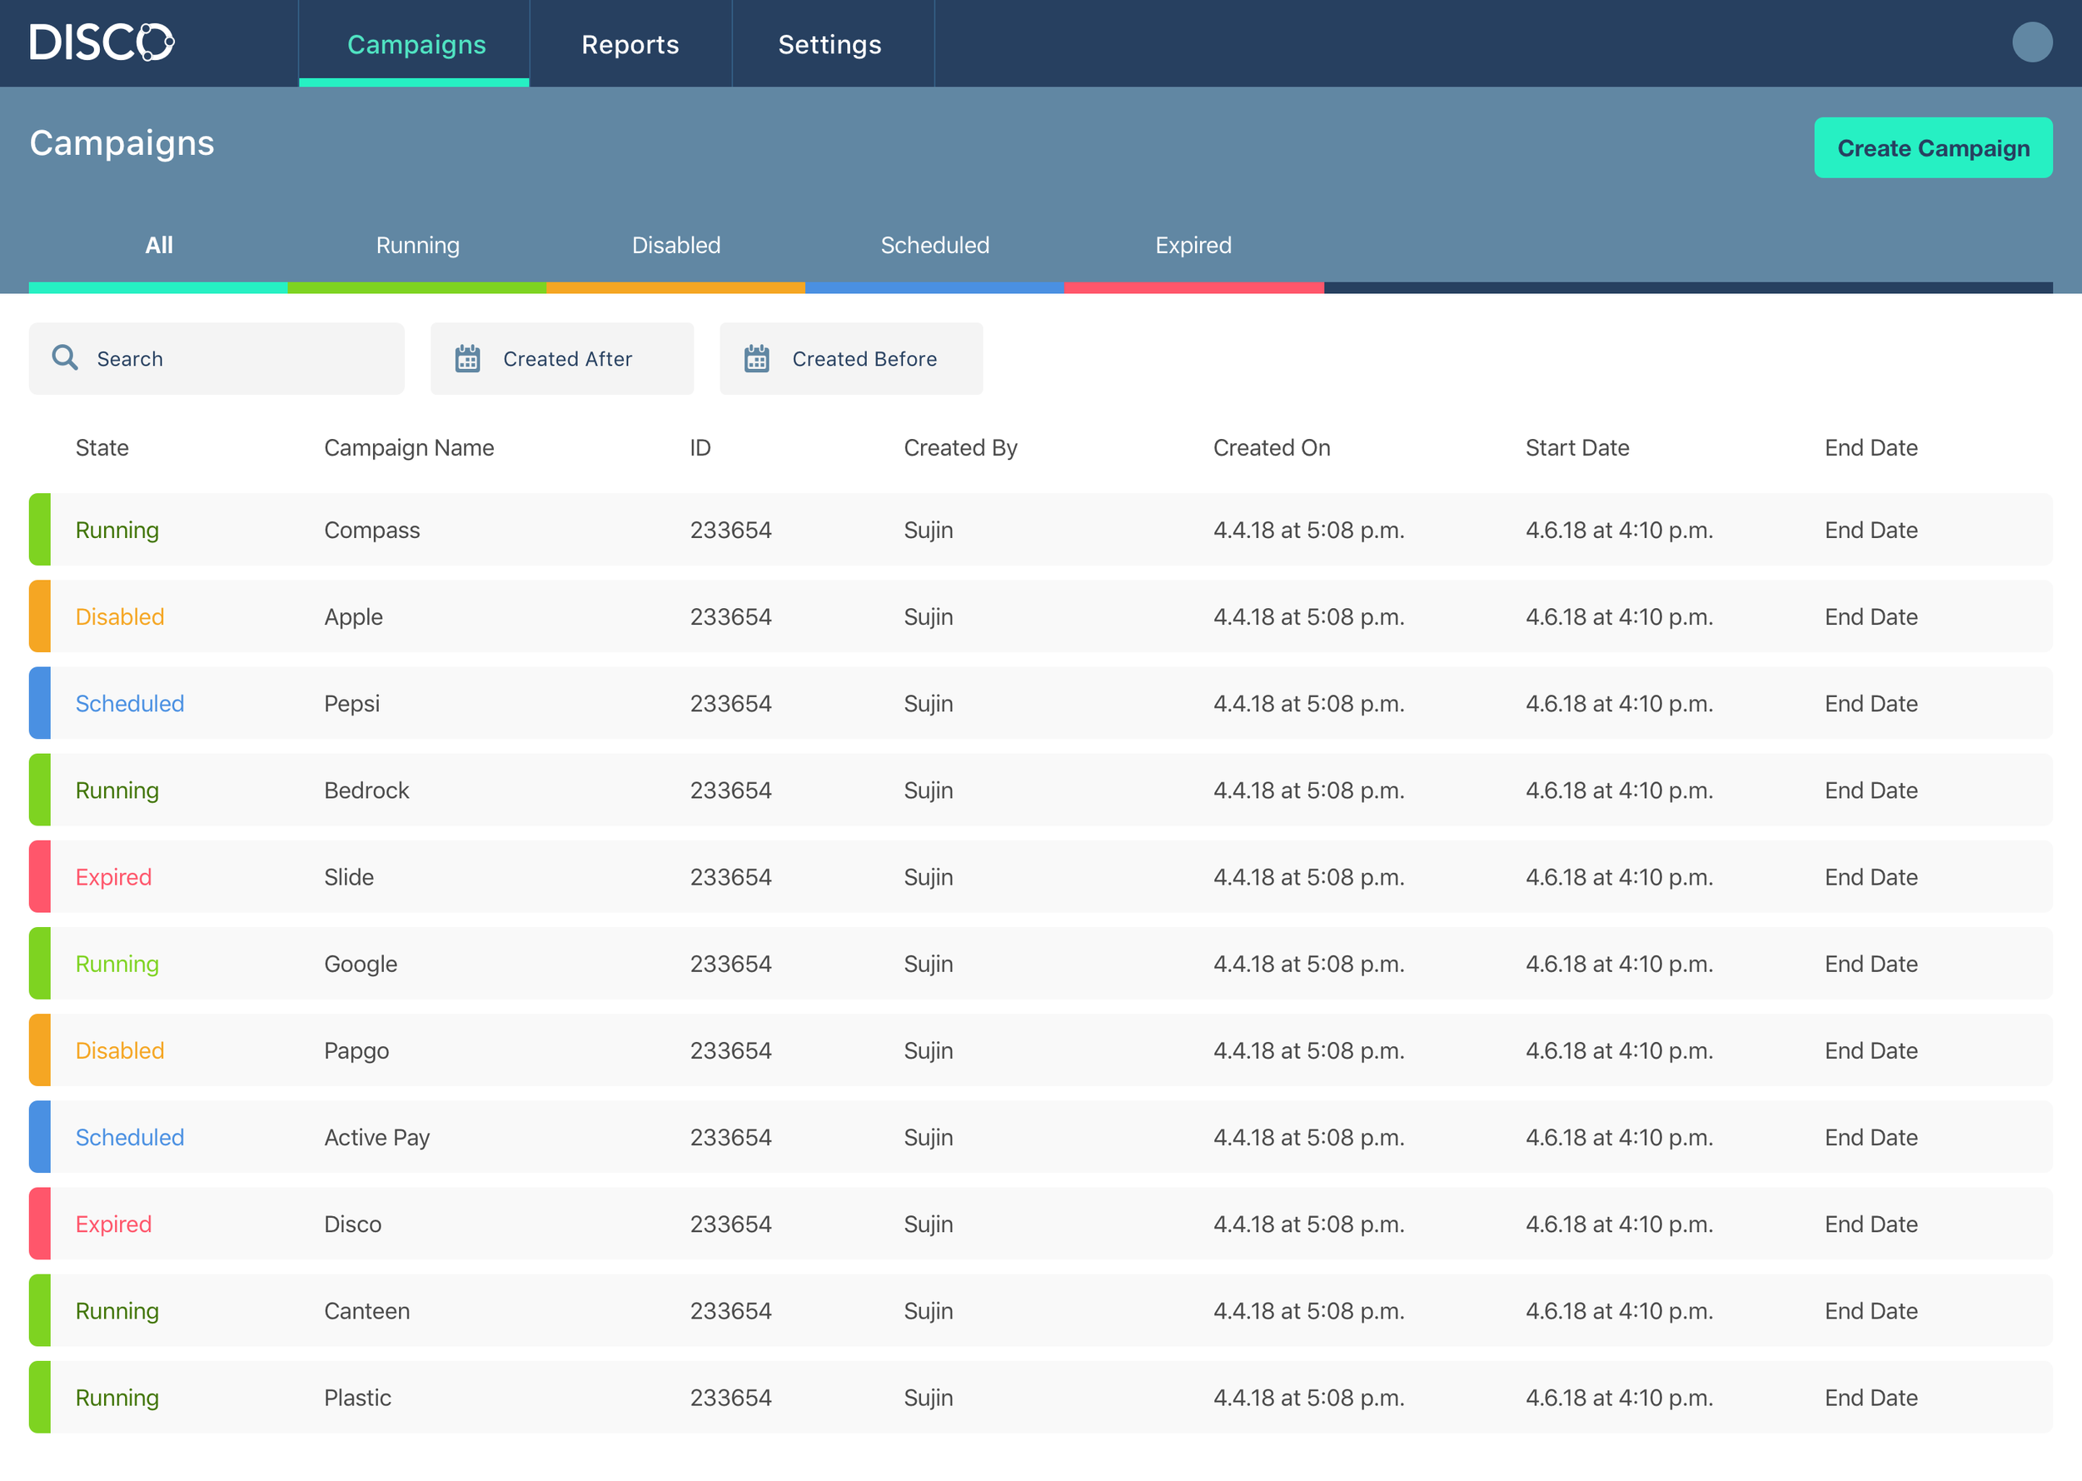Select the Campaigns navigation tab
2082x1481 pixels.
coord(416,44)
